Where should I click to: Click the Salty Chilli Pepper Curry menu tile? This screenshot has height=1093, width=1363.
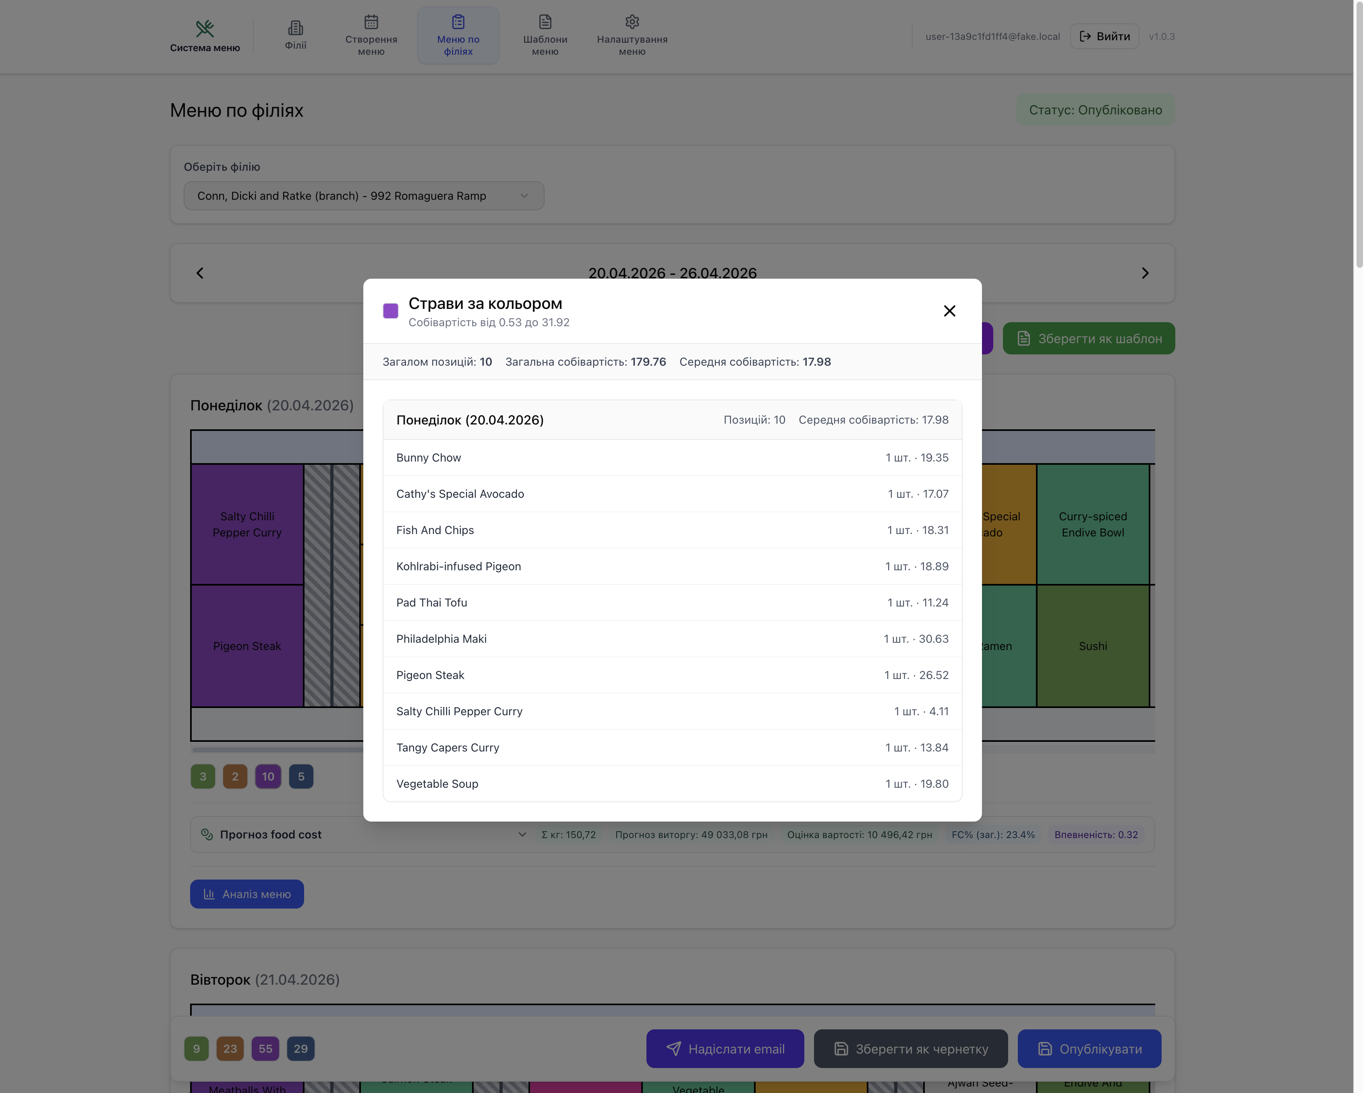[247, 525]
